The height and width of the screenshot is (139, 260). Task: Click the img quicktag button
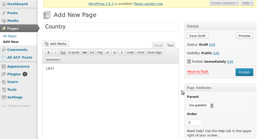click(x=100, y=52)
